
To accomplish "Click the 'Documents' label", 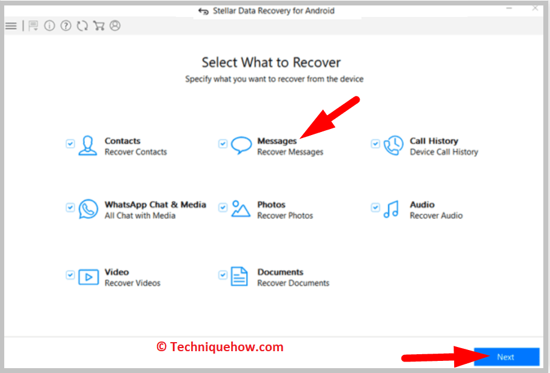I will 280,272.
